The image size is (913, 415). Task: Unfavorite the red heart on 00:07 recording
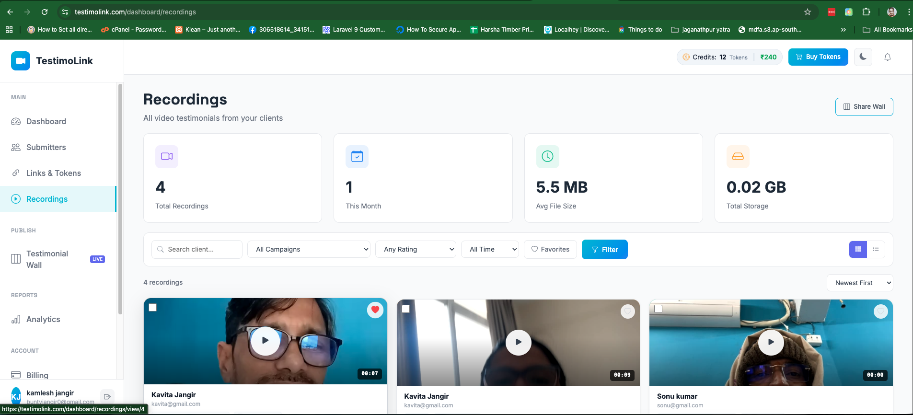[x=375, y=310]
